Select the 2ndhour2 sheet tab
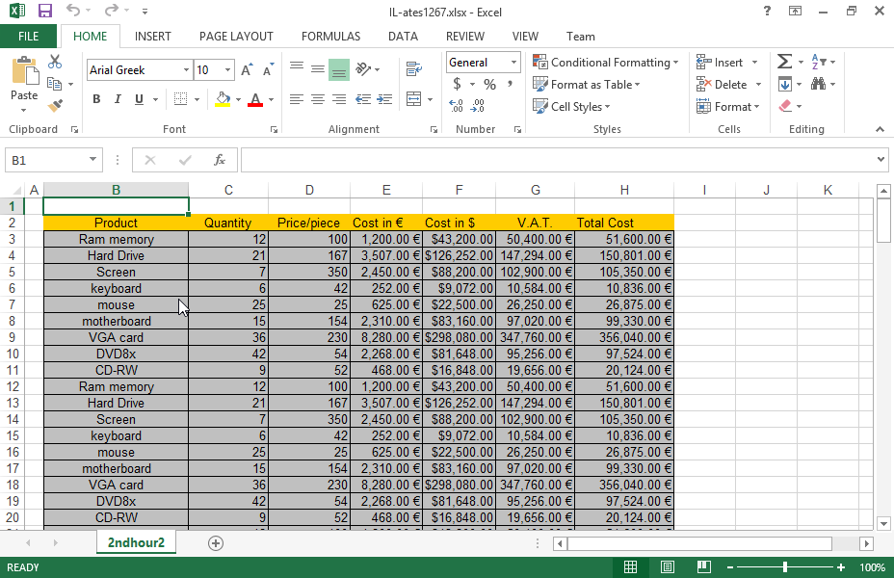 pyautogui.click(x=136, y=542)
